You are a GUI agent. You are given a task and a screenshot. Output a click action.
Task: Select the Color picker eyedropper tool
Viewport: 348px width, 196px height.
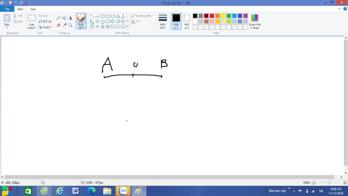click(x=64, y=25)
